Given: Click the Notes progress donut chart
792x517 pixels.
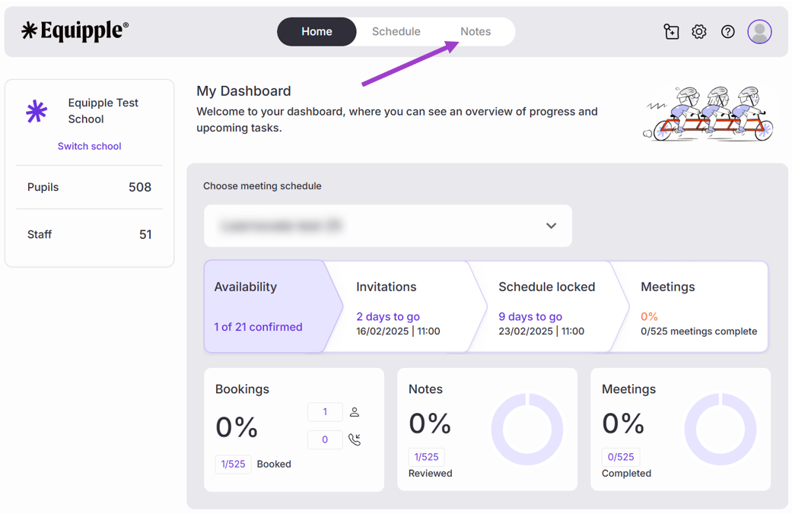Looking at the screenshot, I should click(526, 430).
